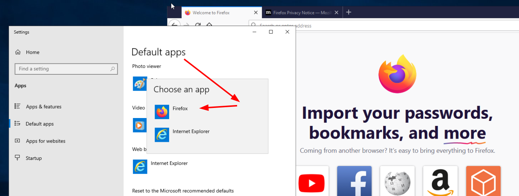Image resolution: width=519 pixels, height=196 pixels.
Task: Click the Photo viewer label
Action: 147,66
